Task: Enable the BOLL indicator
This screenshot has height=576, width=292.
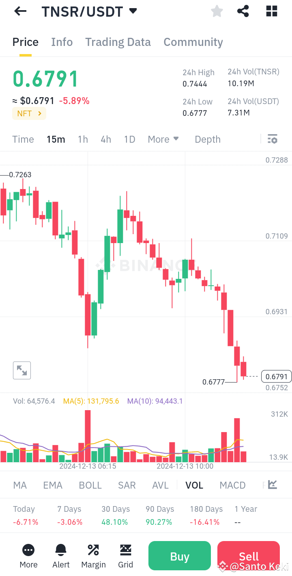Action: [90, 485]
